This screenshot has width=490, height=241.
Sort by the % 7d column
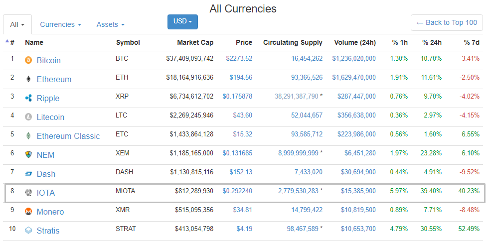[471, 42]
